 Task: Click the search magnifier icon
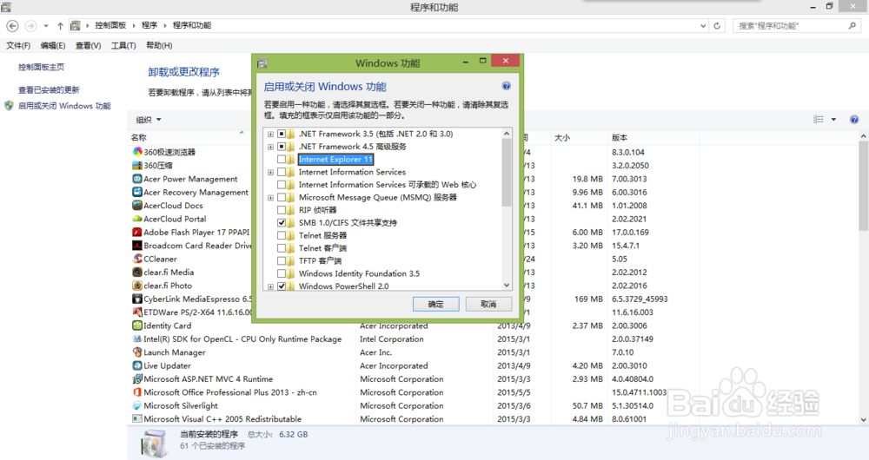[852, 25]
